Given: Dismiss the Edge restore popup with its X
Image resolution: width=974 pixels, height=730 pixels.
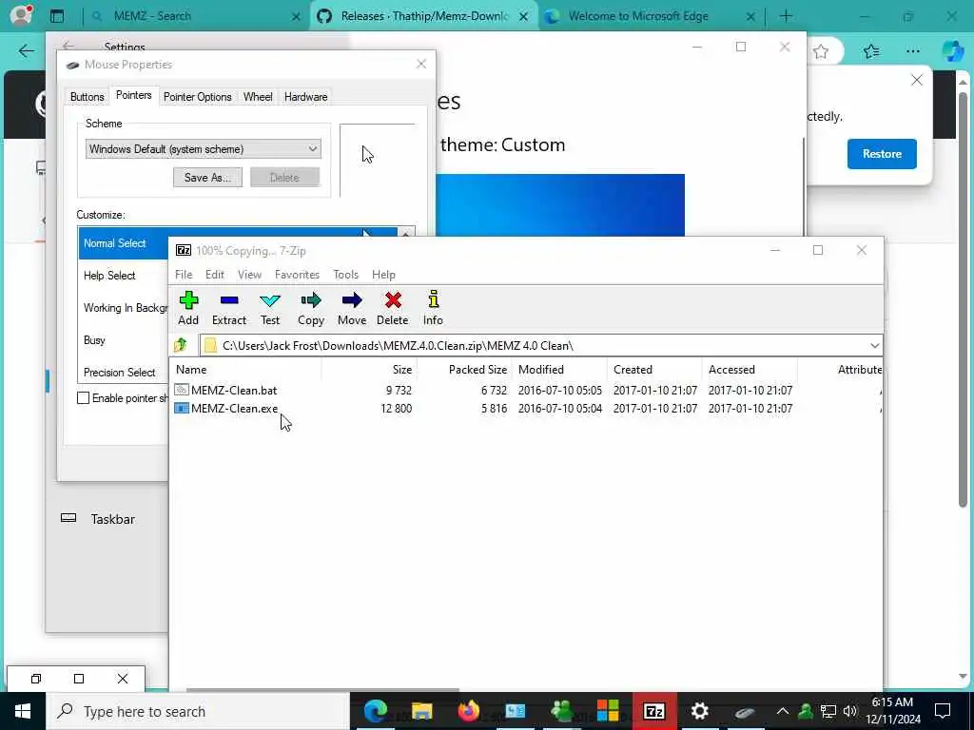Looking at the screenshot, I should point(916,80).
